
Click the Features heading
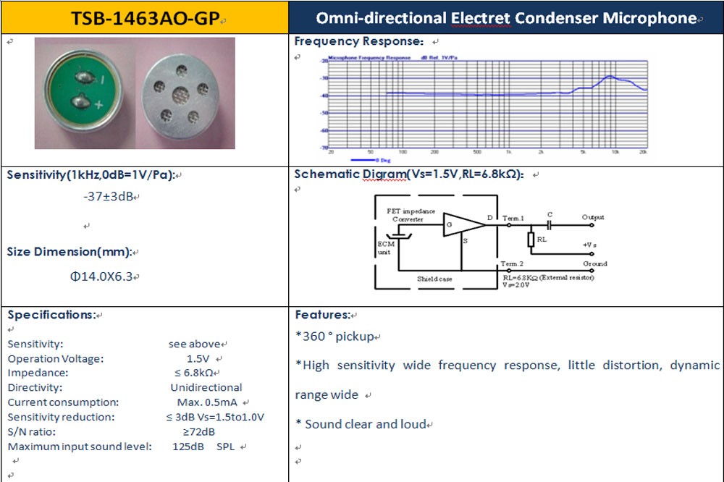coord(322,314)
